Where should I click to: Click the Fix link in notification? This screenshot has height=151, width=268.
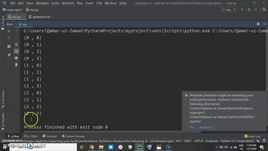[192, 128]
